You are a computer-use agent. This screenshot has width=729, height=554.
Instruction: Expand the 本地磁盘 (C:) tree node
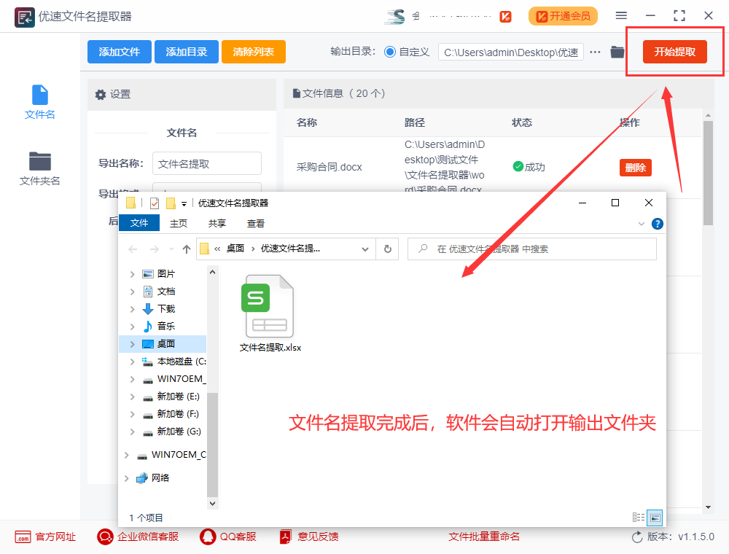[133, 362]
